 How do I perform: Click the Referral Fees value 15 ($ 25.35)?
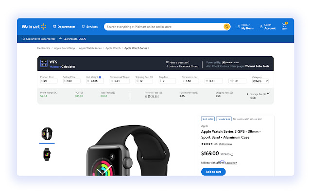click(x=152, y=97)
